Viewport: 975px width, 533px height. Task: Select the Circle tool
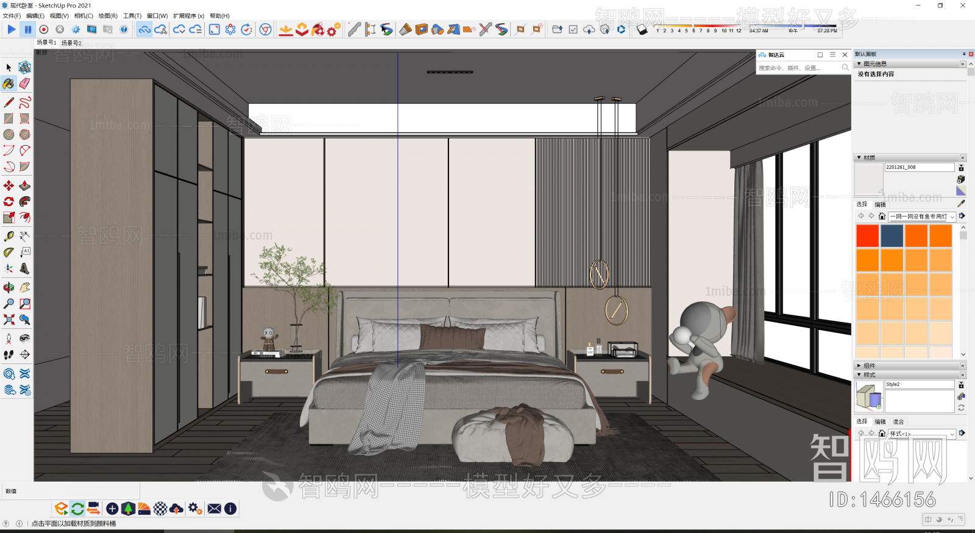pos(9,134)
